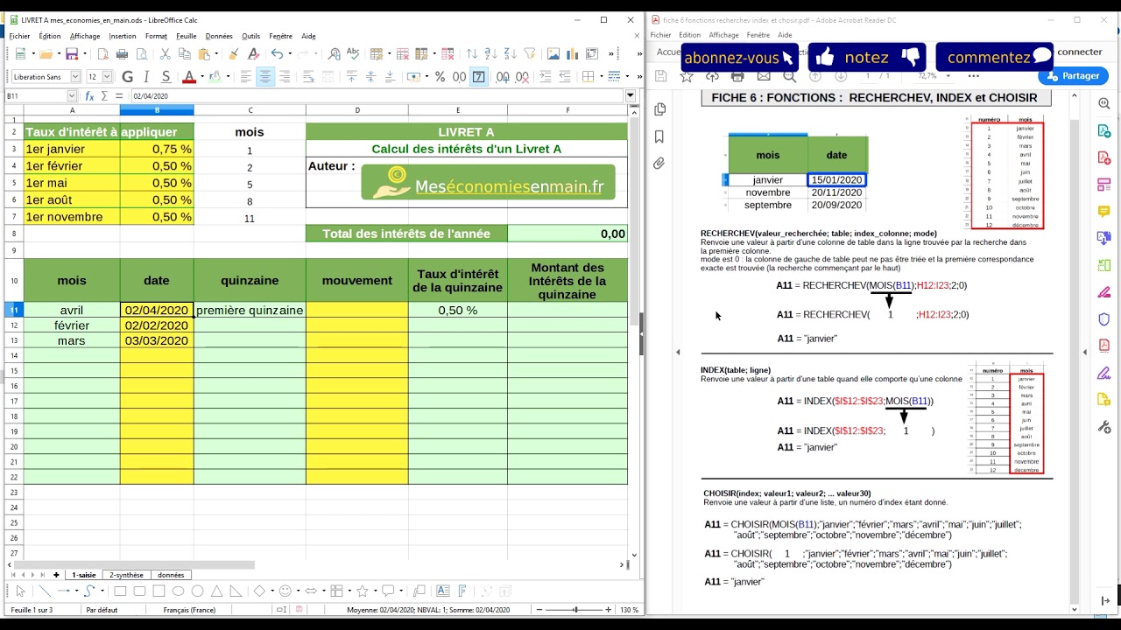The width and height of the screenshot is (1121, 630).
Task: Toggle the selection arrow in the drawing toolbar
Action: (x=21, y=591)
